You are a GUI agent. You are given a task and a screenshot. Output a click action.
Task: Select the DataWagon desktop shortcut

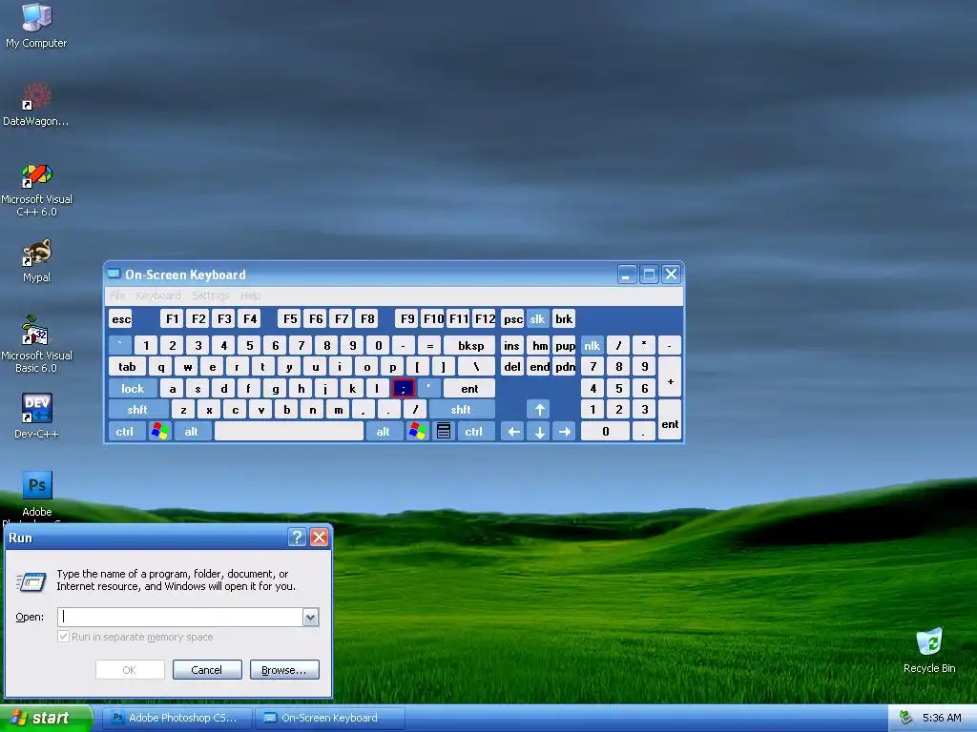click(x=36, y=104)
